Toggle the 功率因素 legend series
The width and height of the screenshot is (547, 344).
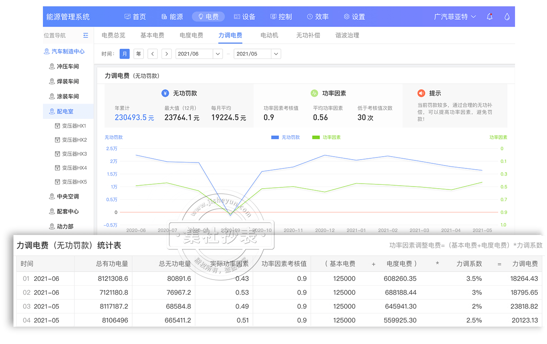pyautogui.click(x=326, y=138)
